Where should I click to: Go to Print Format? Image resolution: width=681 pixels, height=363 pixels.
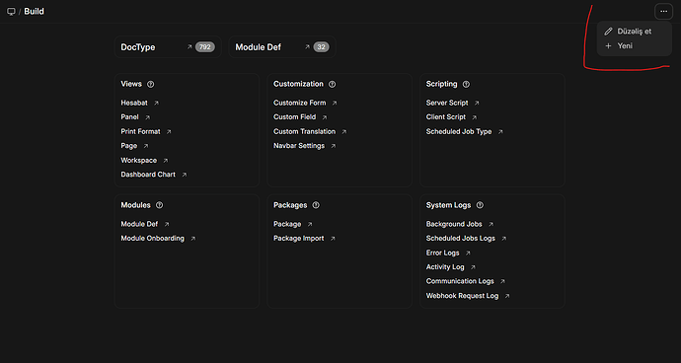(x=140, y=131)
